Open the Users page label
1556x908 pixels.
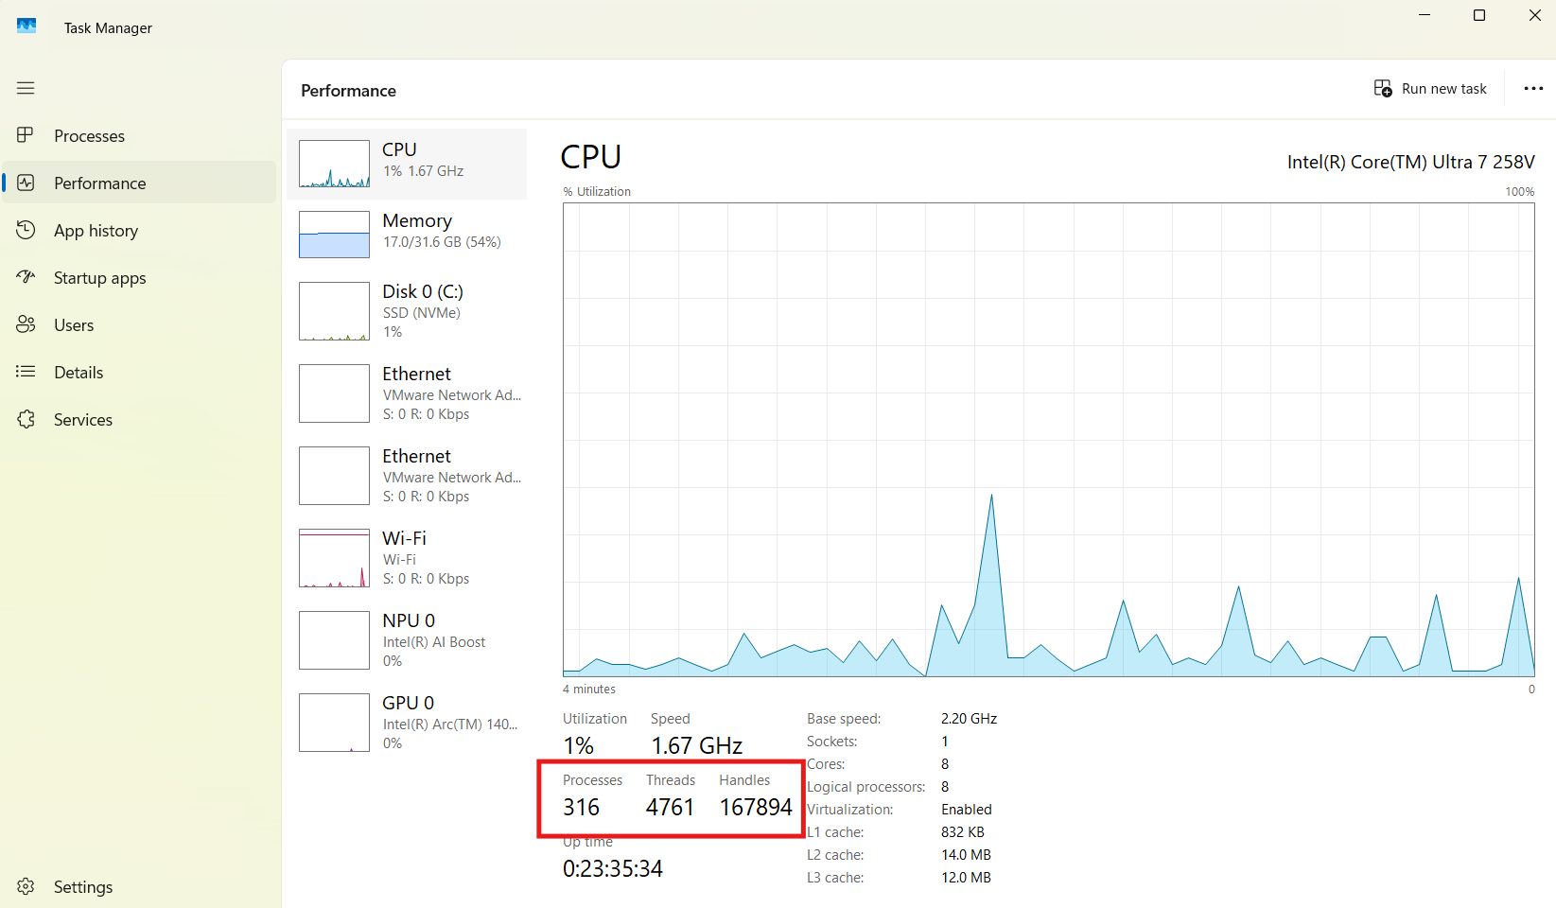[x=74, y=325]
